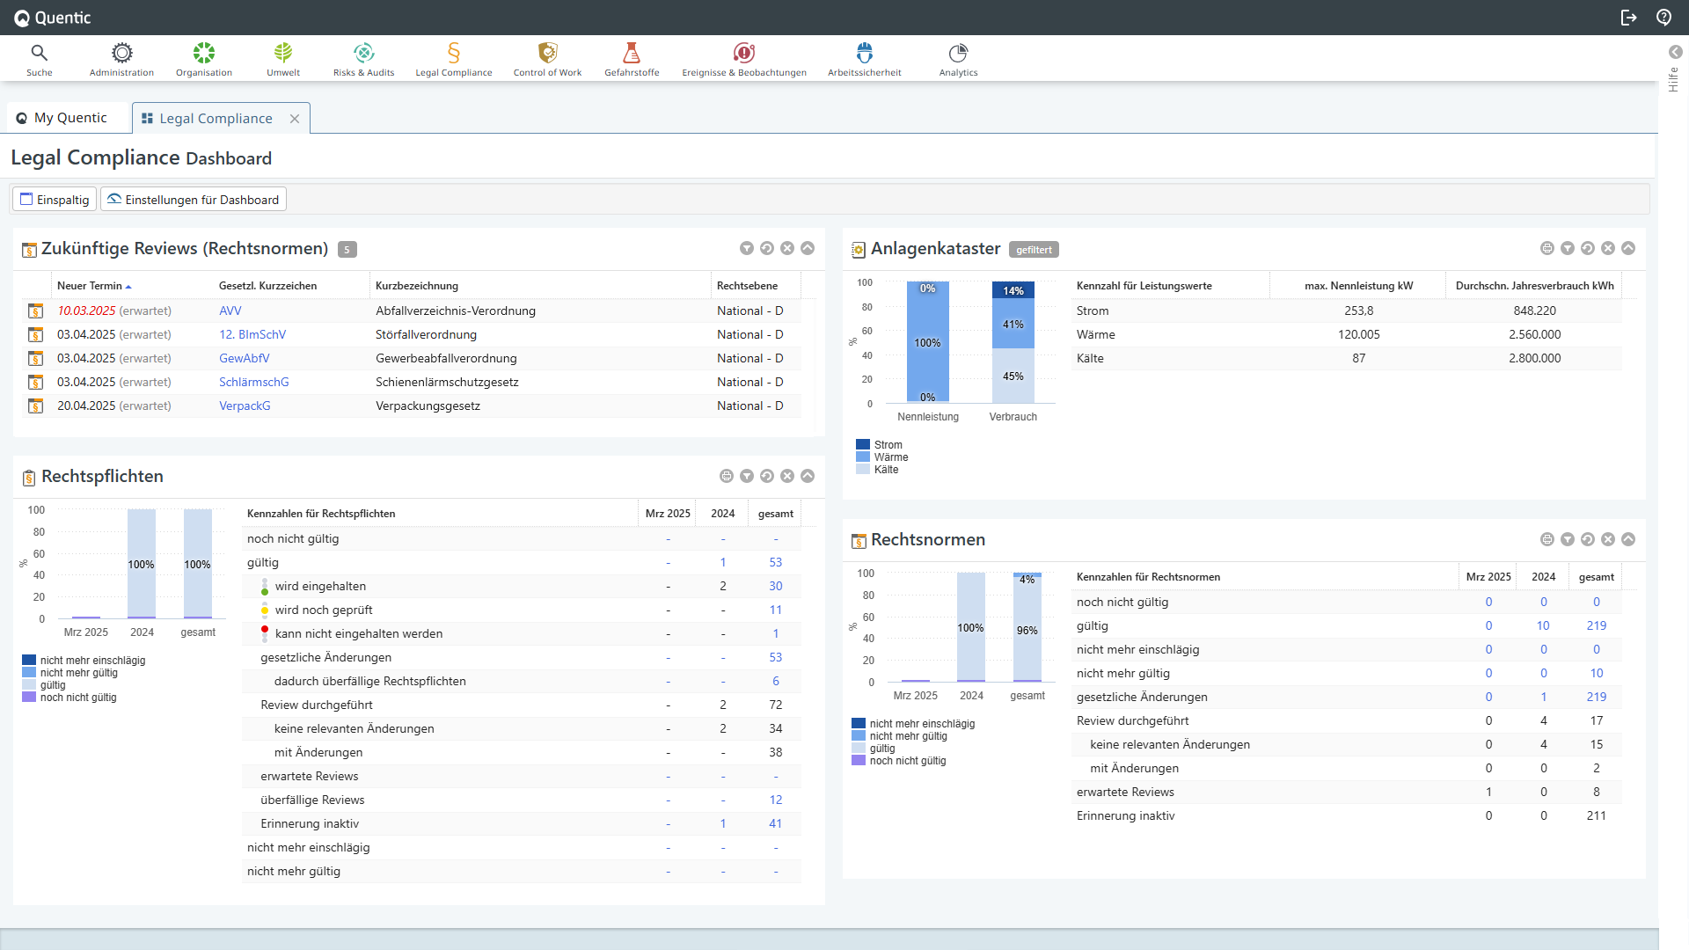
Task: Open the Suche search module
Action: tap(39, 59)
